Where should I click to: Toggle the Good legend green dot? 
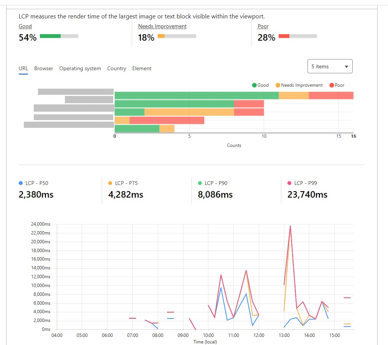[x=254, y=85]
